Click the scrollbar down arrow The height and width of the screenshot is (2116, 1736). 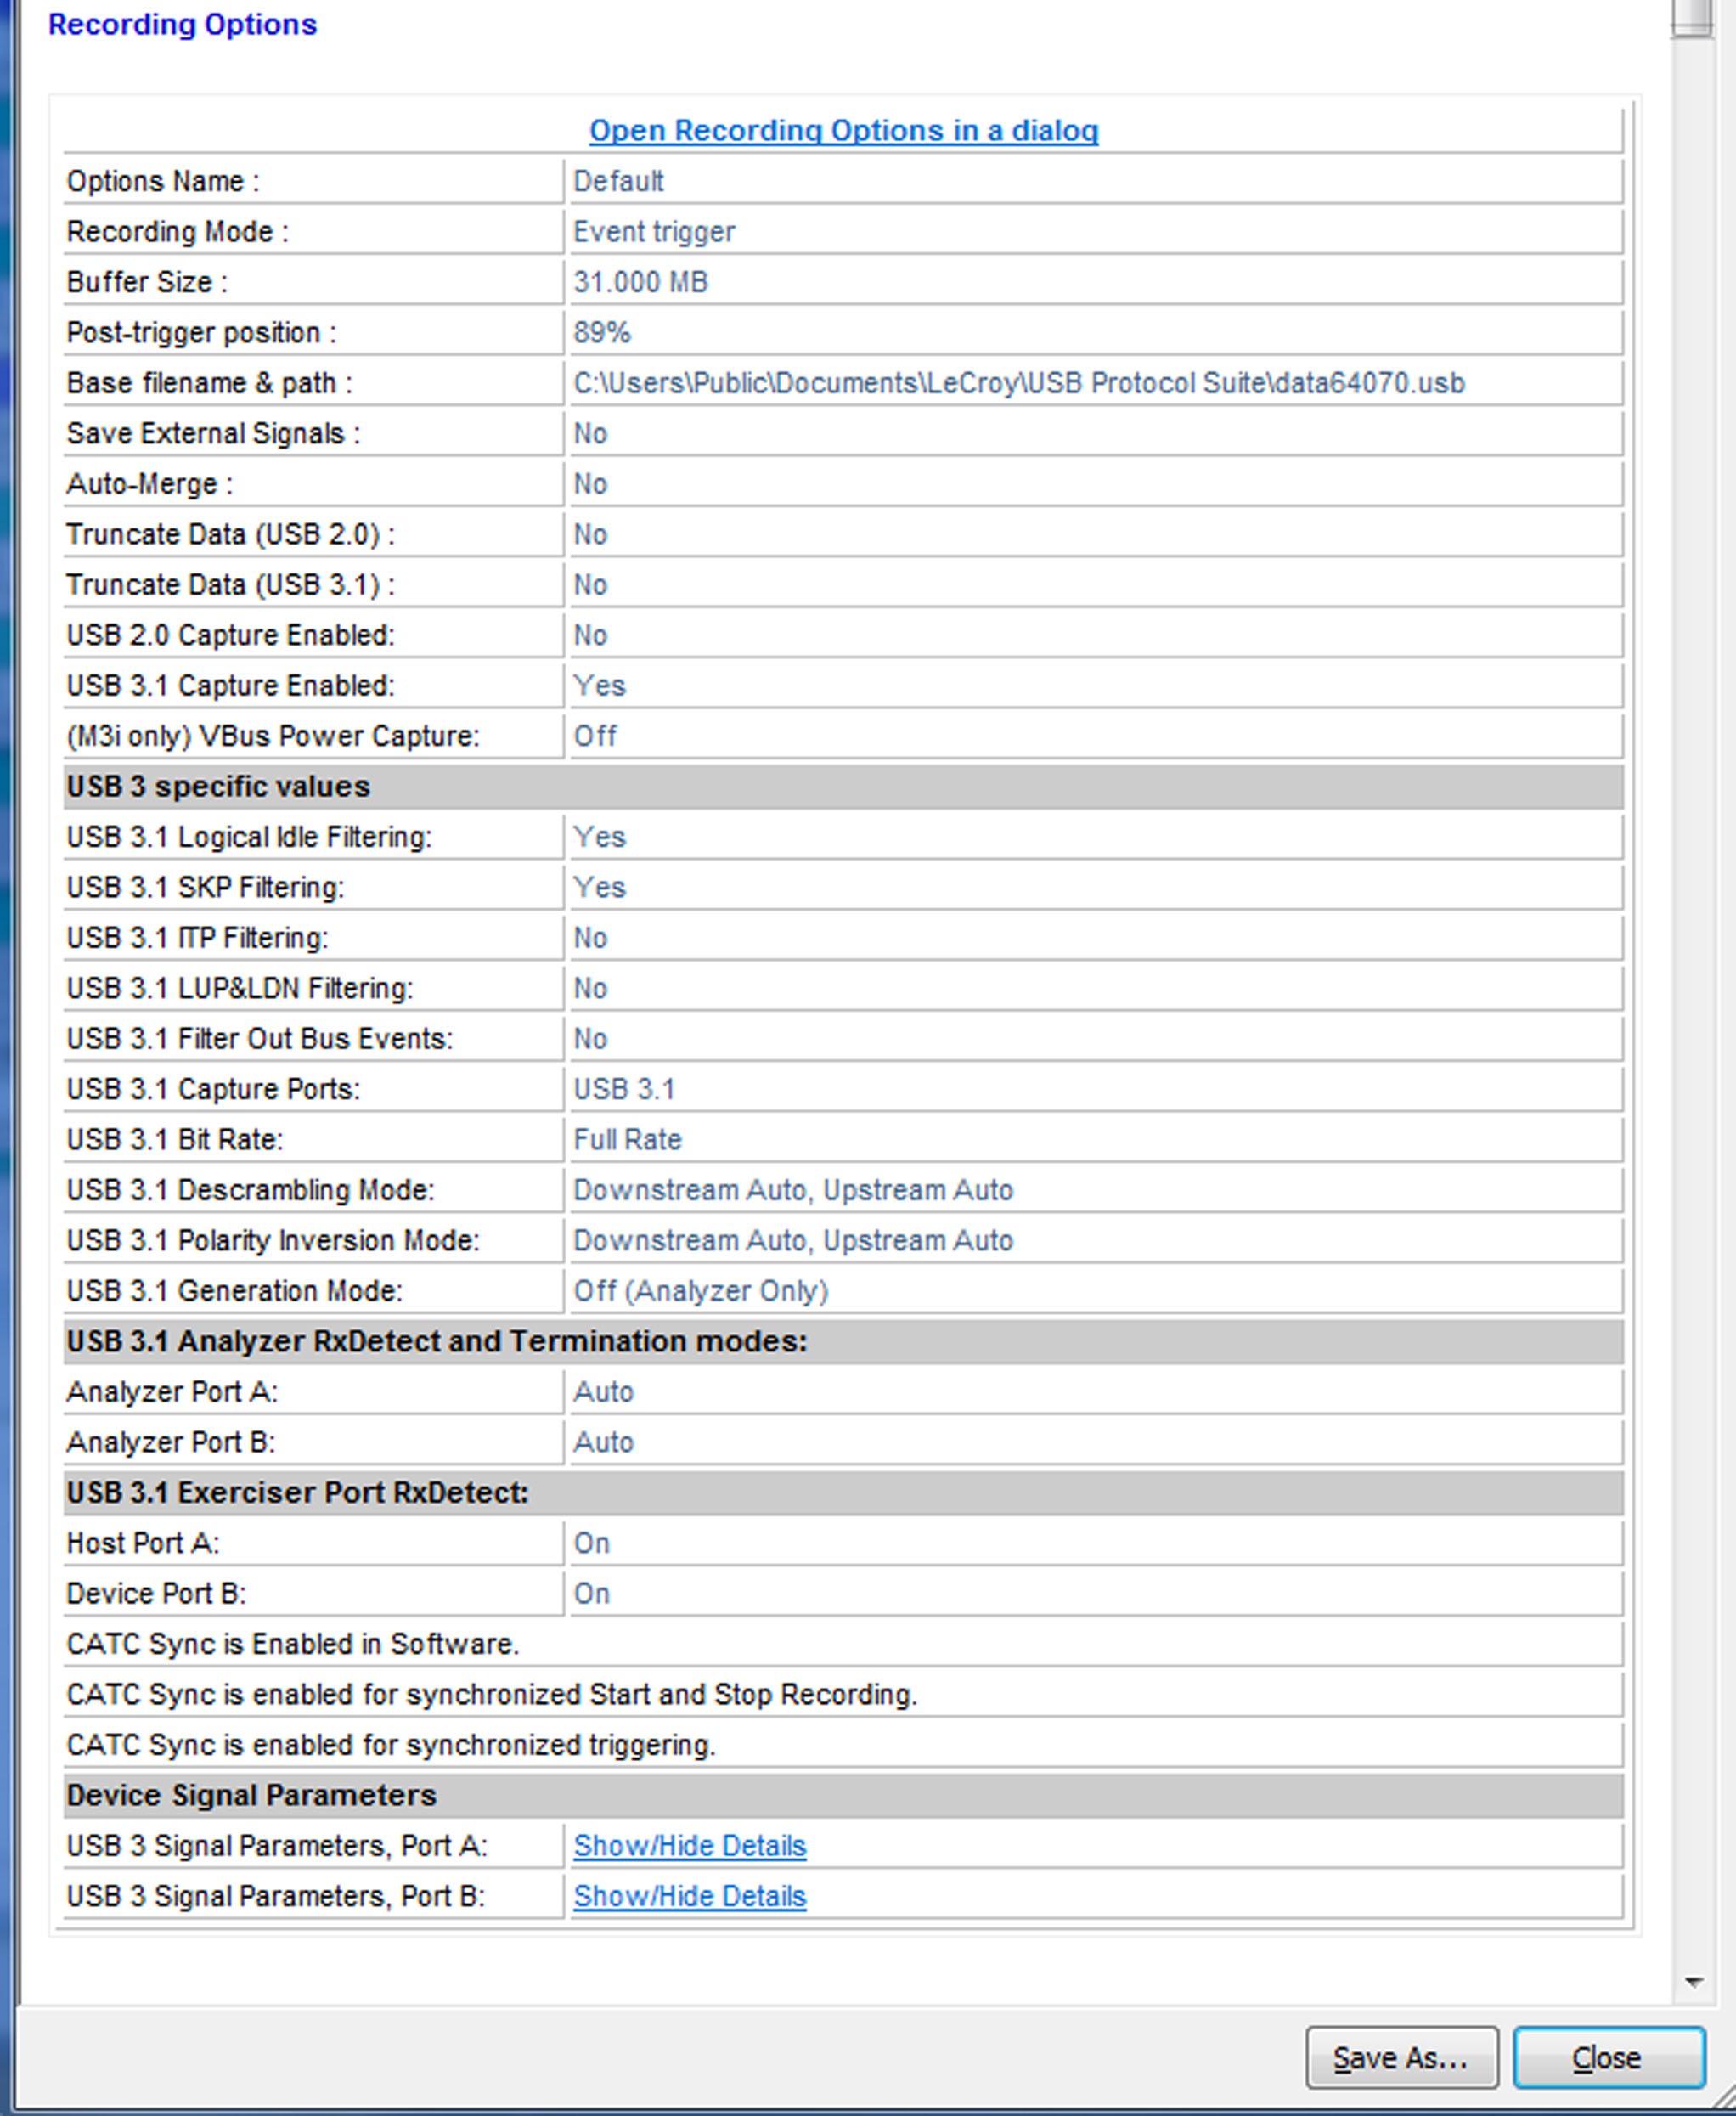(1693, 1981)
